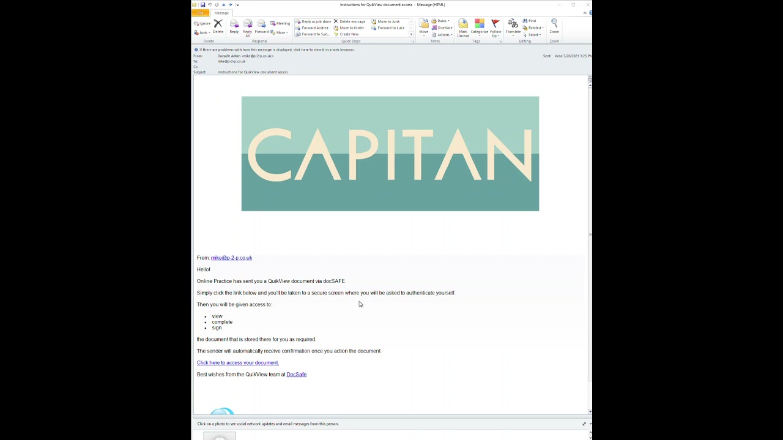Click the Undo icon in title bar
Viewport: 783px width, 440px height.
point(209,5)
